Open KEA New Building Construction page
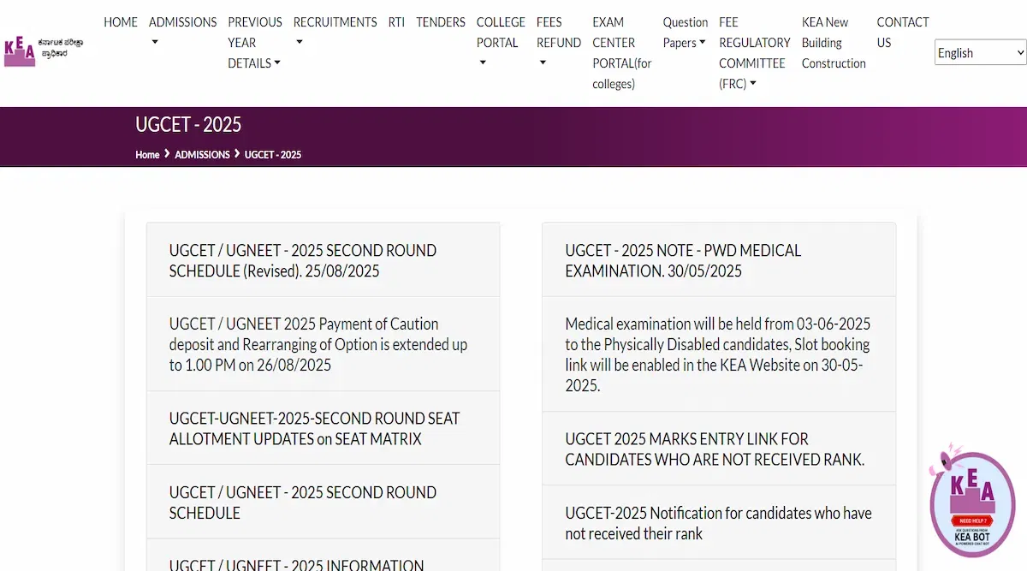Viewport: 1027px width, 571px height. point(834,43)
